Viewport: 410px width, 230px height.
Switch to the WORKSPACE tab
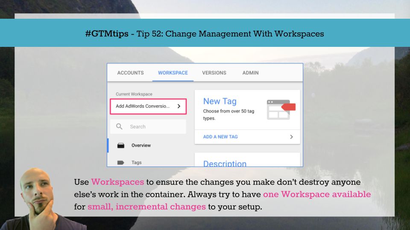[173, 73]
